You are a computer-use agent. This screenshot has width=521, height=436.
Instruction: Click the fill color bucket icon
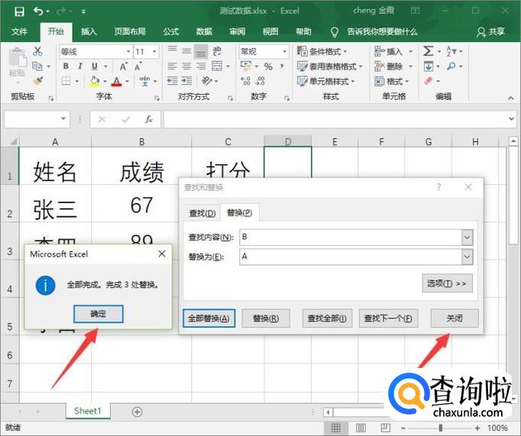[95, 82]
